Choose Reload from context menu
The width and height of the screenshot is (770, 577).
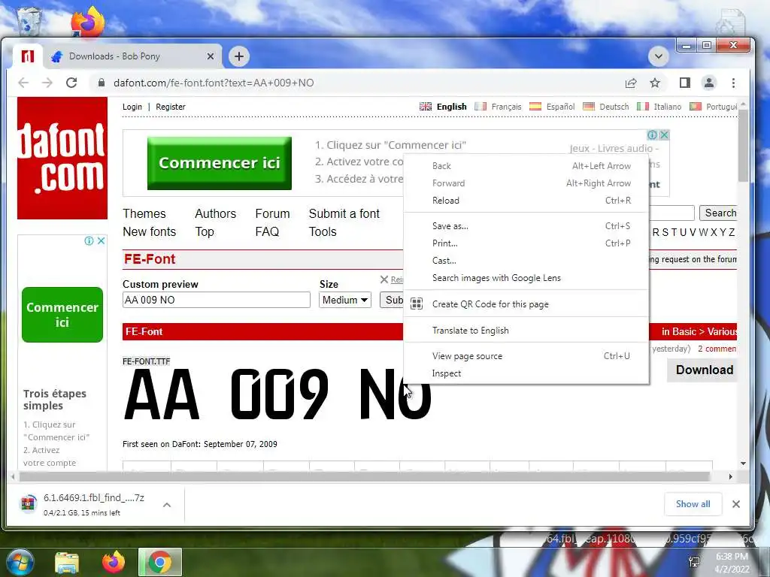pyautogui.click(x=526, y=200)
